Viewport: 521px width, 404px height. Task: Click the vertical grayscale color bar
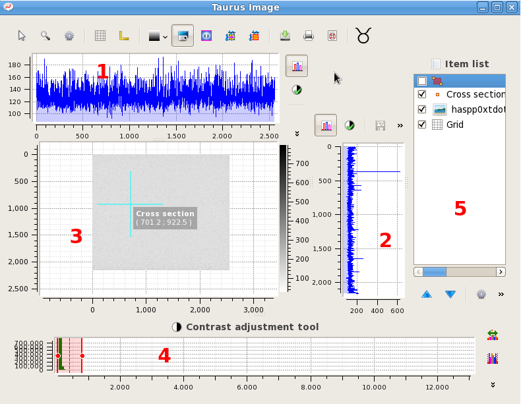point(283,218)
